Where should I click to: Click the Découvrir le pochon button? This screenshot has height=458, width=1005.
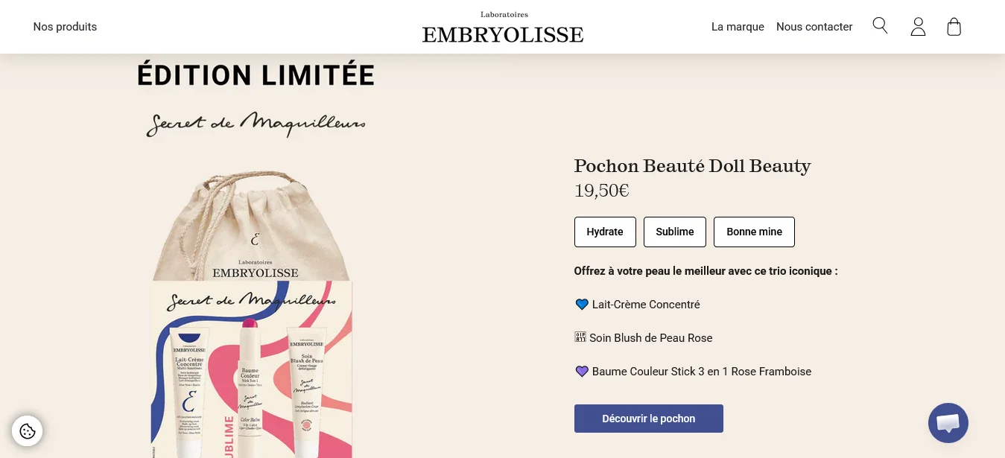648,419
